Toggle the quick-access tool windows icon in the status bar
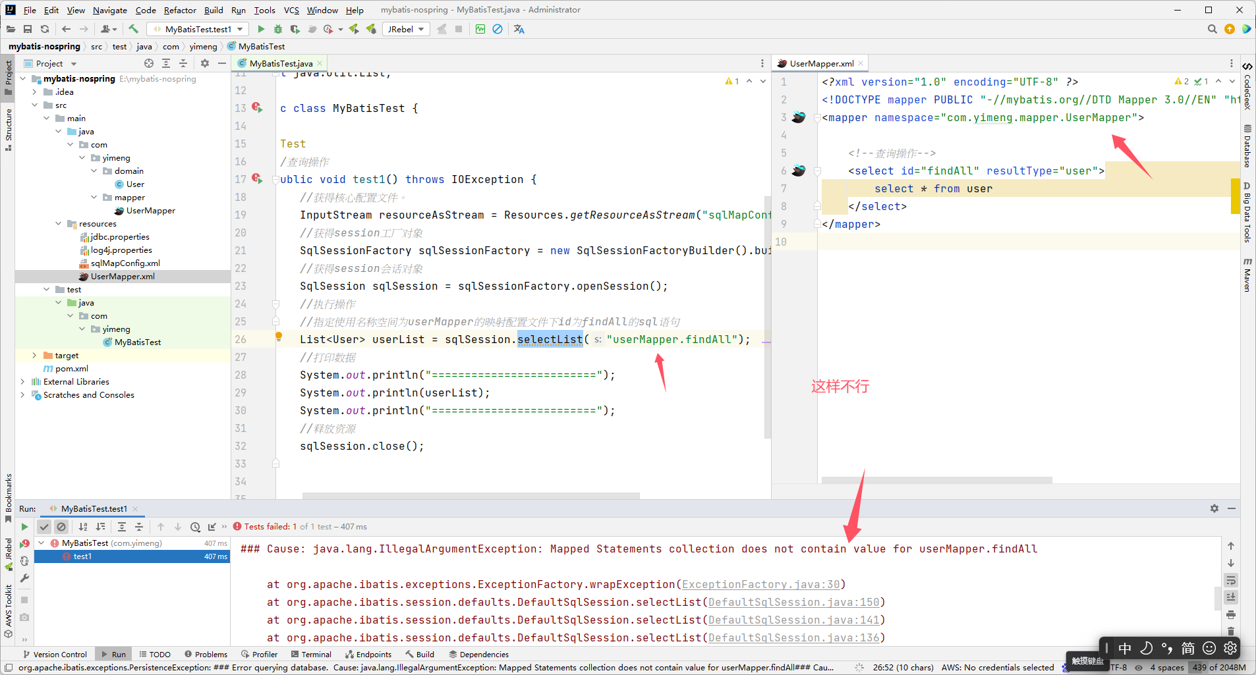The image size is (1256, 675). (x=9, y=667)
